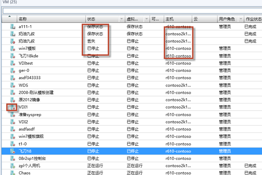
Task: Select VM name 2008-刚从模板创建
Action: (36, 92)
